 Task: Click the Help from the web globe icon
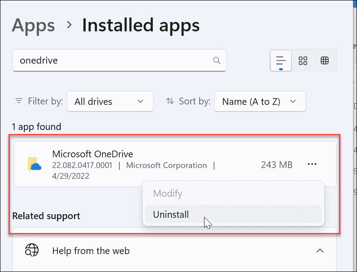(32, 250)
